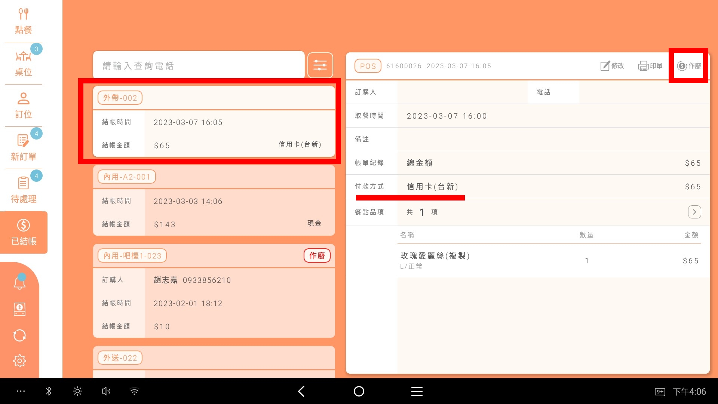The width and height of the screenshot is (718, 404).
Task: Open the 點餐 ordering section
Action: (x=23, y=21)
